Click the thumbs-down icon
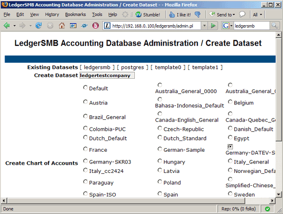The image size is (283, 214). point(198,14)
